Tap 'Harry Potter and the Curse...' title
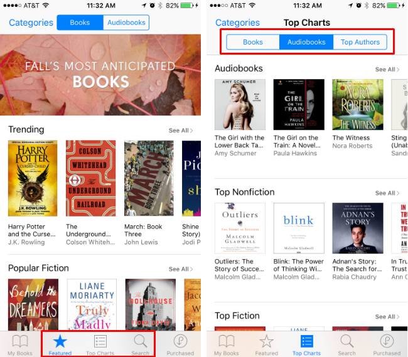 click(32, 230)
